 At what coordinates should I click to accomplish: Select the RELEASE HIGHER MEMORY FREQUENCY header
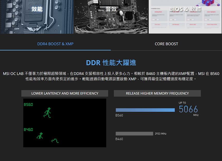[157, 93]
